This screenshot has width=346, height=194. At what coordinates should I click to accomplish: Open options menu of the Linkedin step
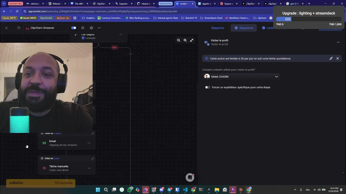121,34
